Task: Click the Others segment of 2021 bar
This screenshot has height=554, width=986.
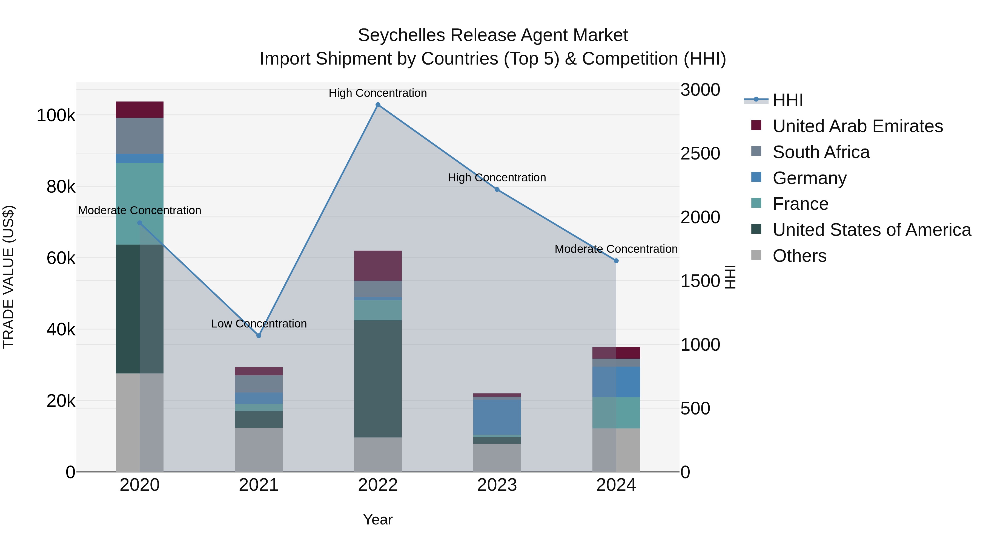Action: click(259, 449)
